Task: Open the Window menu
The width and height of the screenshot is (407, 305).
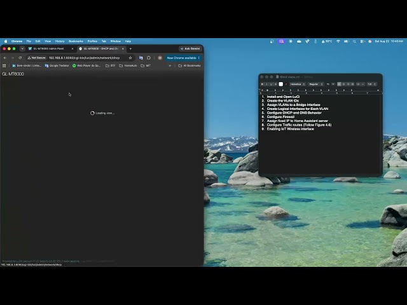Action: (x=116, y=41)
